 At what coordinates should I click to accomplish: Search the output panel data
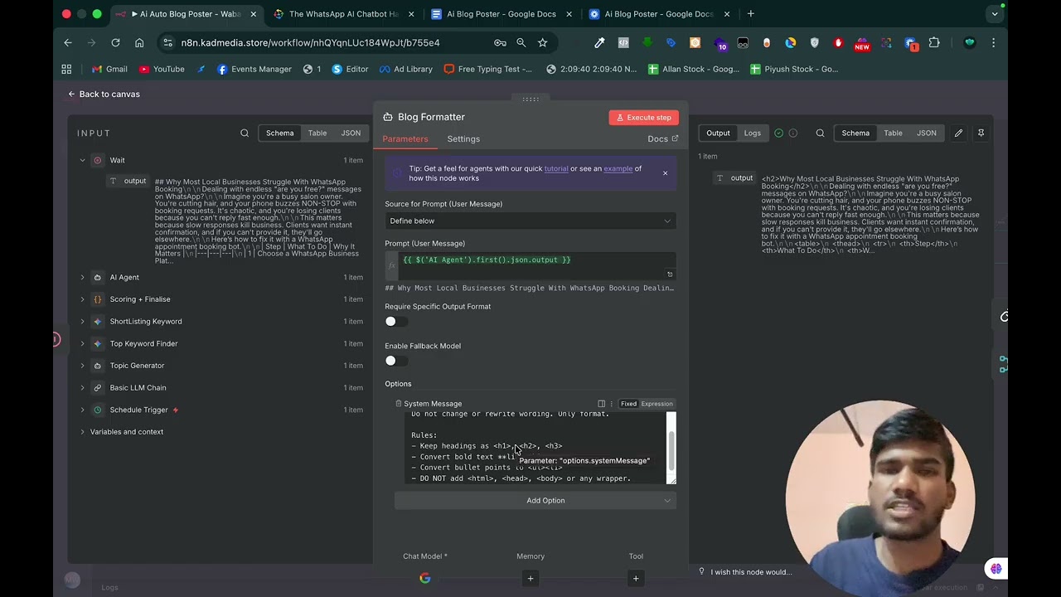click(x=820, y=133)
